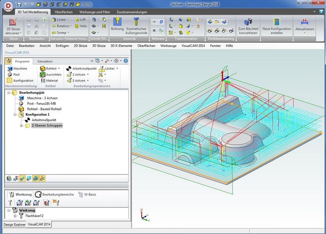
Task: Open the 3D Skizze menu
Action: (x=99, y=46)
